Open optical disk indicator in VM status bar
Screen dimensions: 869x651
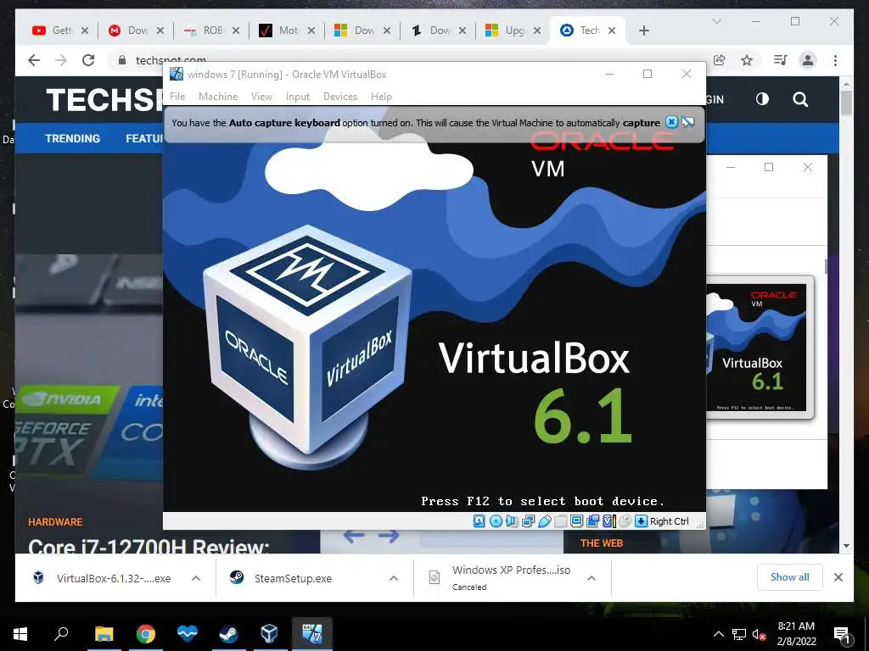click(496, 521)
